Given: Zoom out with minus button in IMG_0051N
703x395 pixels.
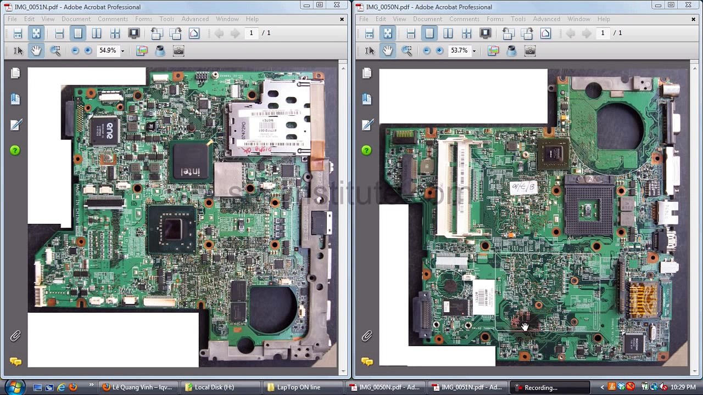Looking at the screenshot, I should [75, 50].
